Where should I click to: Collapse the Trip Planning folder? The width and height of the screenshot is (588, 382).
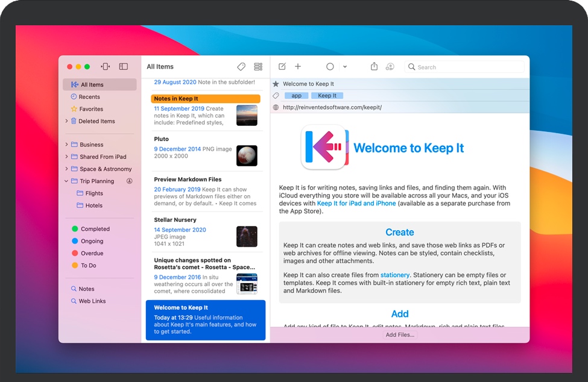coord(66,181)
